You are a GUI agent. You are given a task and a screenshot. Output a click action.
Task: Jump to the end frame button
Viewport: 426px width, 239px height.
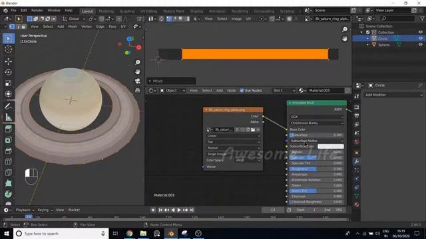click(192, 210)
